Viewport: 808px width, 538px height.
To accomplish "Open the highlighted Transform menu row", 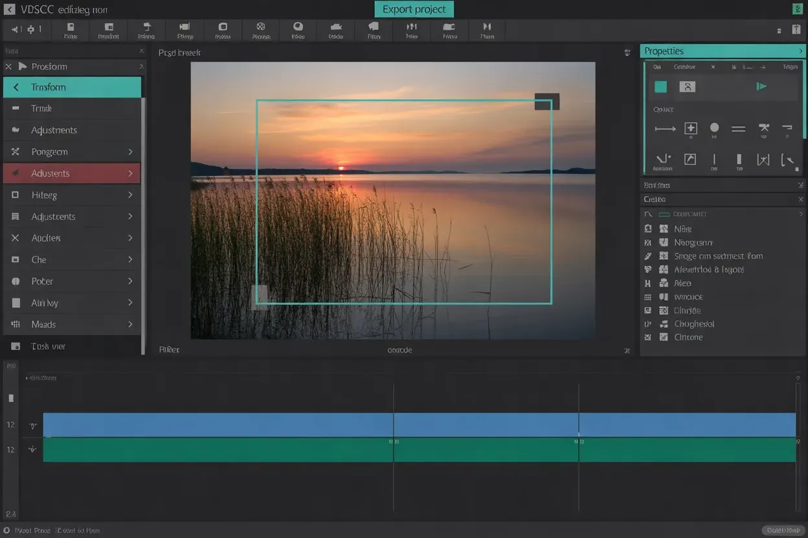I will (x=72, y=87).
